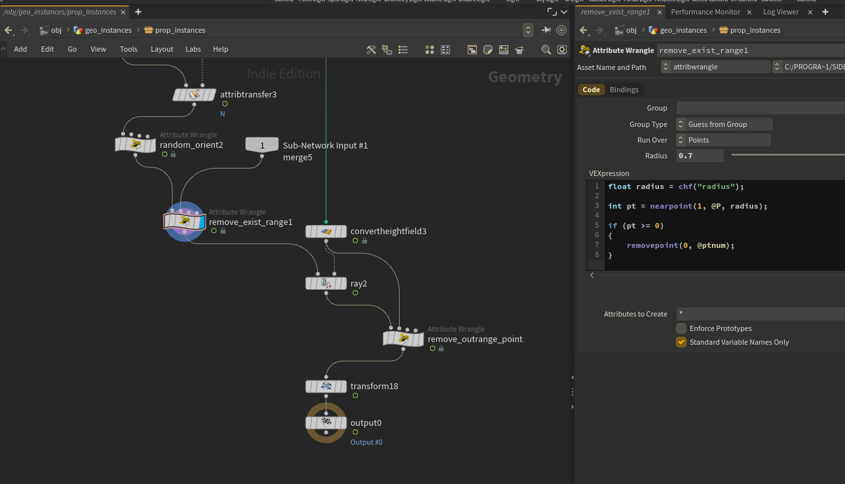Add a network box using toolbar icon

[x=472, y=49]
